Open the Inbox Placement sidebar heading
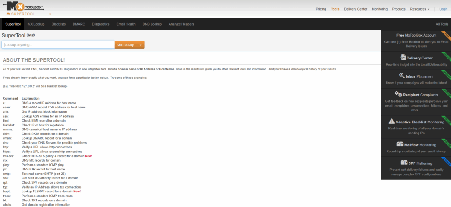451x207 pixels. 420,77
